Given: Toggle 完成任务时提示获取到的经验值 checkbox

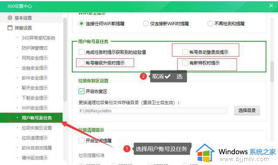Looking at the screenshot, I should (x=81, y=52).
